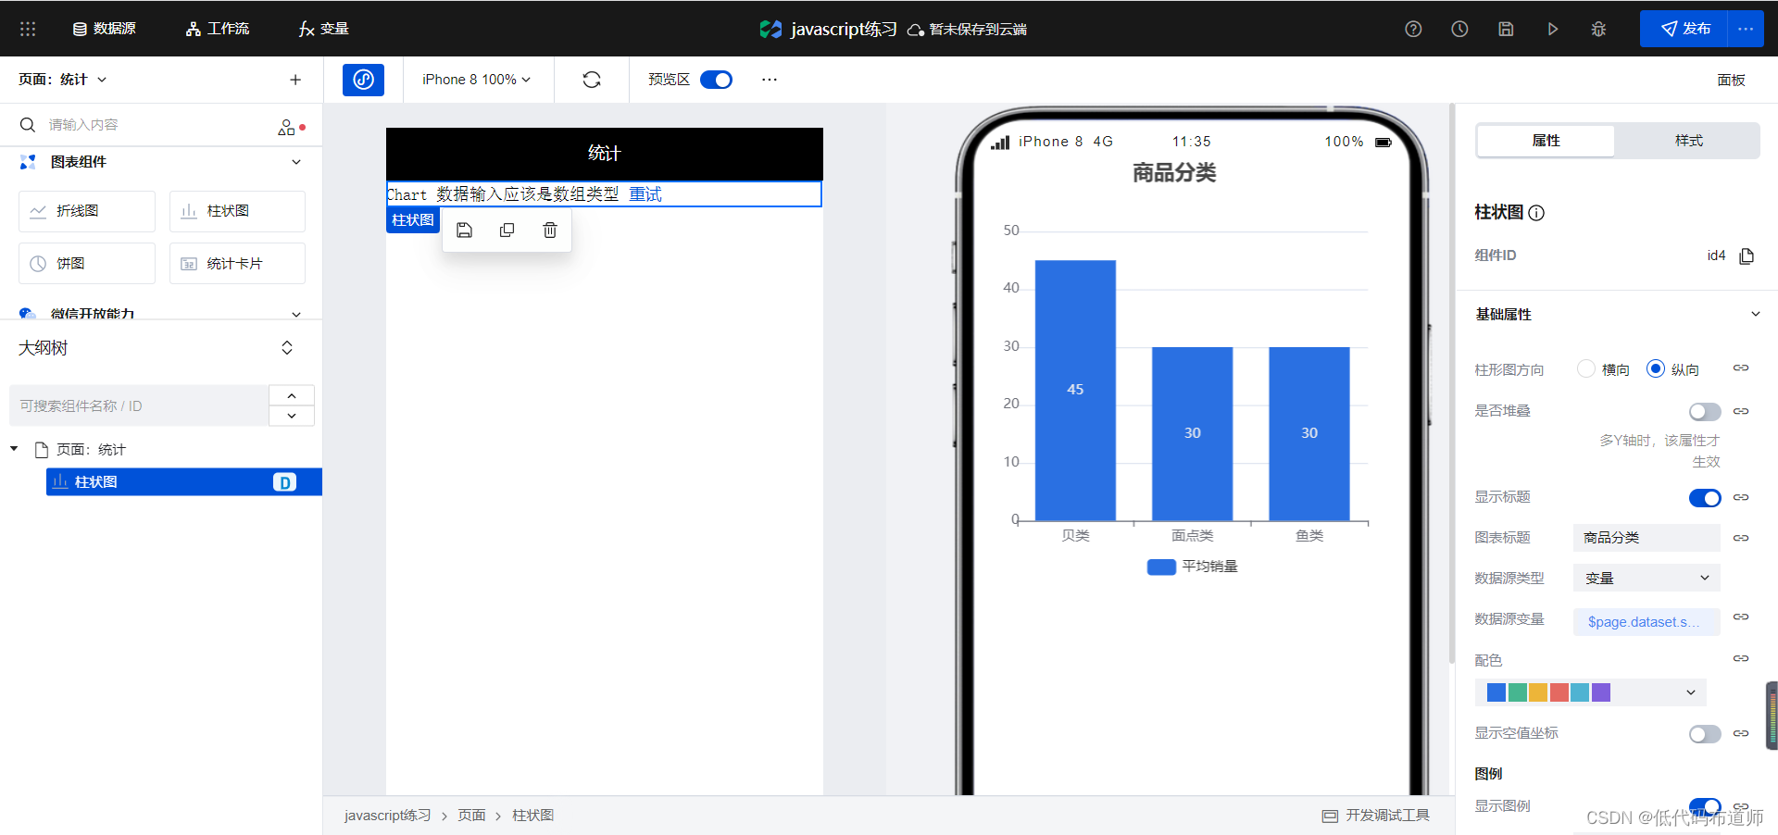Toggle the 预览区 preview area switch

pyautogui.click(x=716, y=80)
